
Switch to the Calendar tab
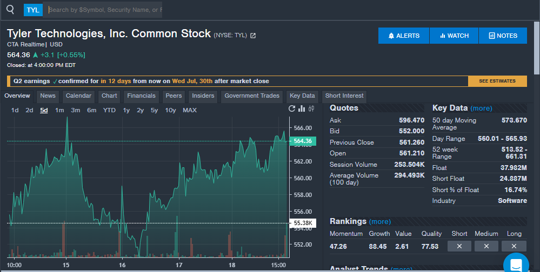click(x=78, y=96)
